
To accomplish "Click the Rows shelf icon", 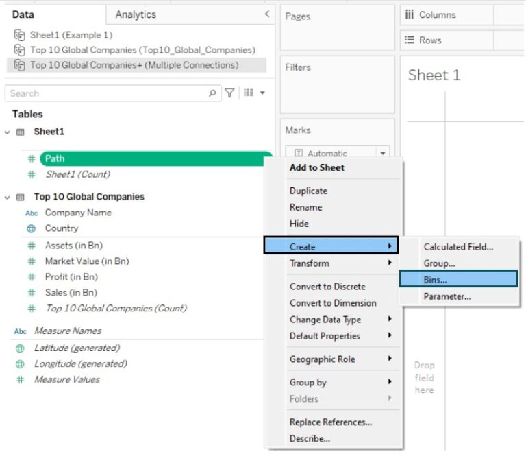I will pos(410,40).
